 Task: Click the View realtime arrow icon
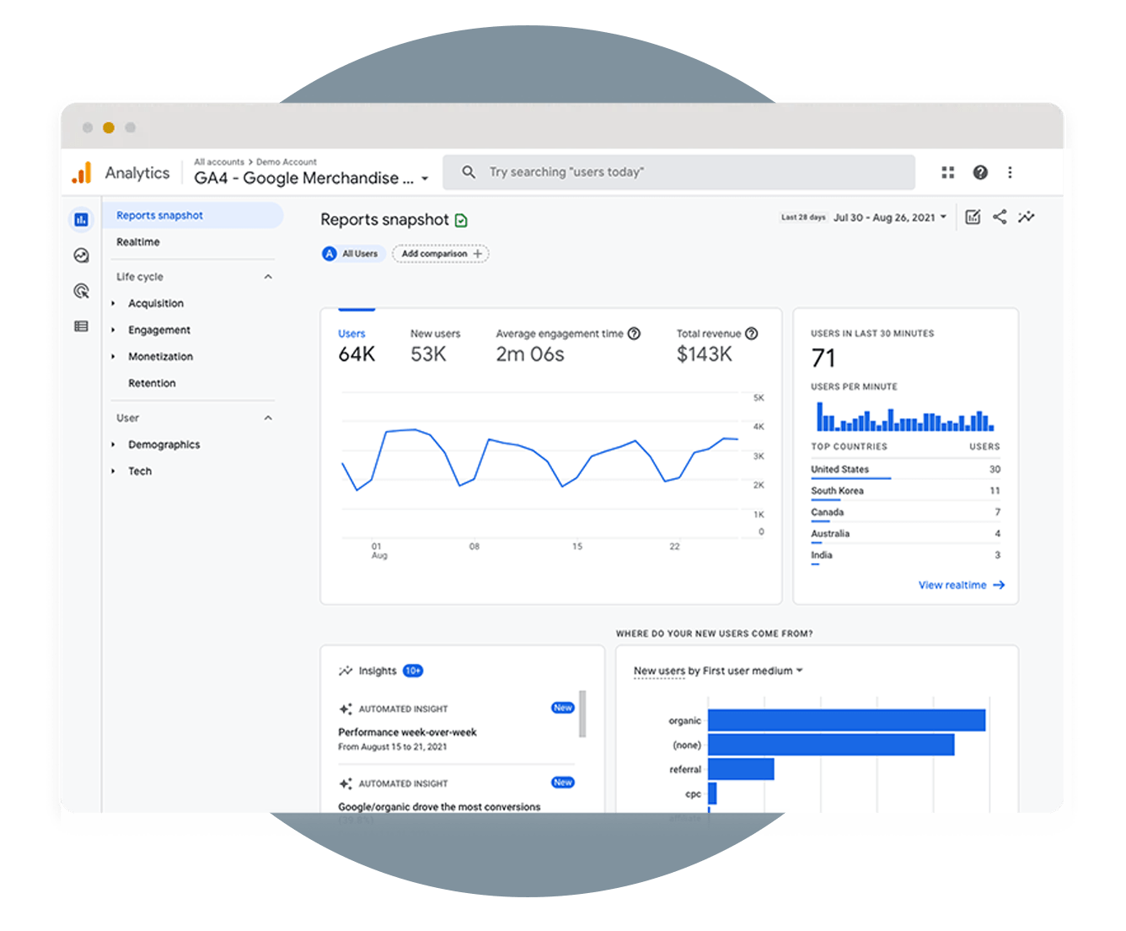pyautogui.click(x=999, y=585)
